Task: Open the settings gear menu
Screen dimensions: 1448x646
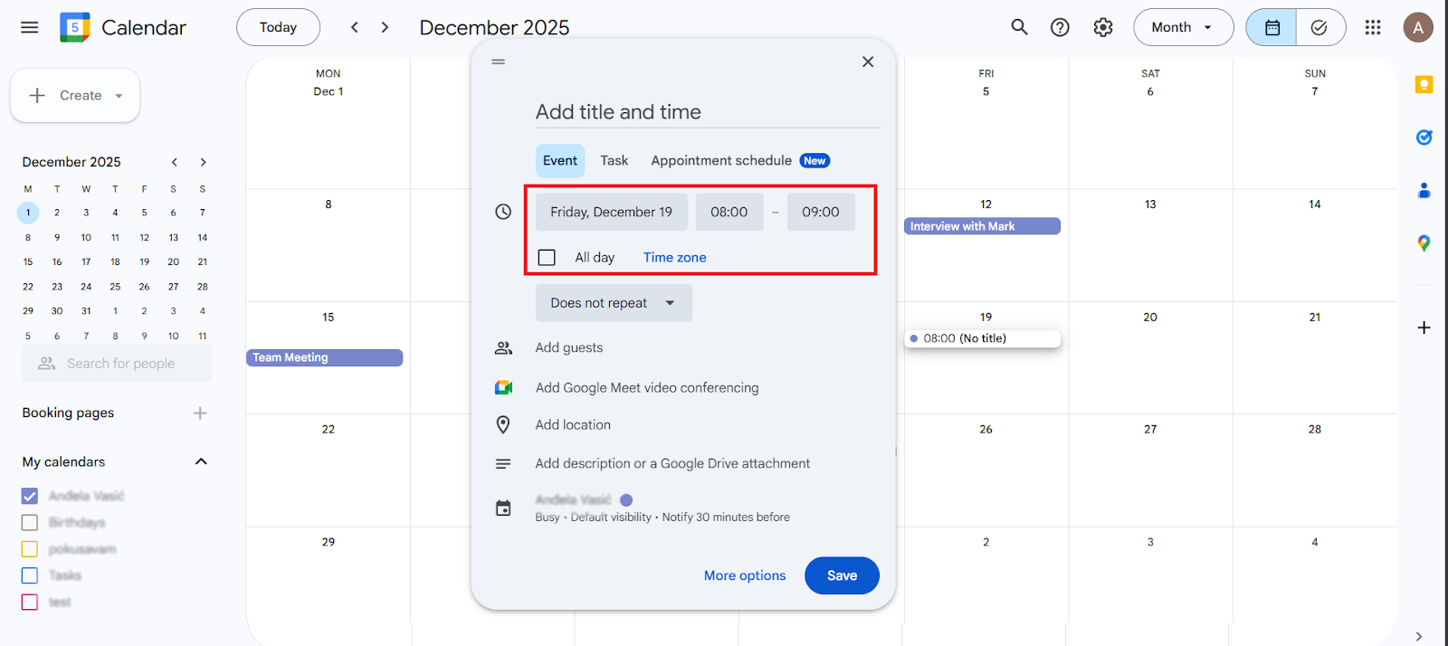Action: 1102,27
